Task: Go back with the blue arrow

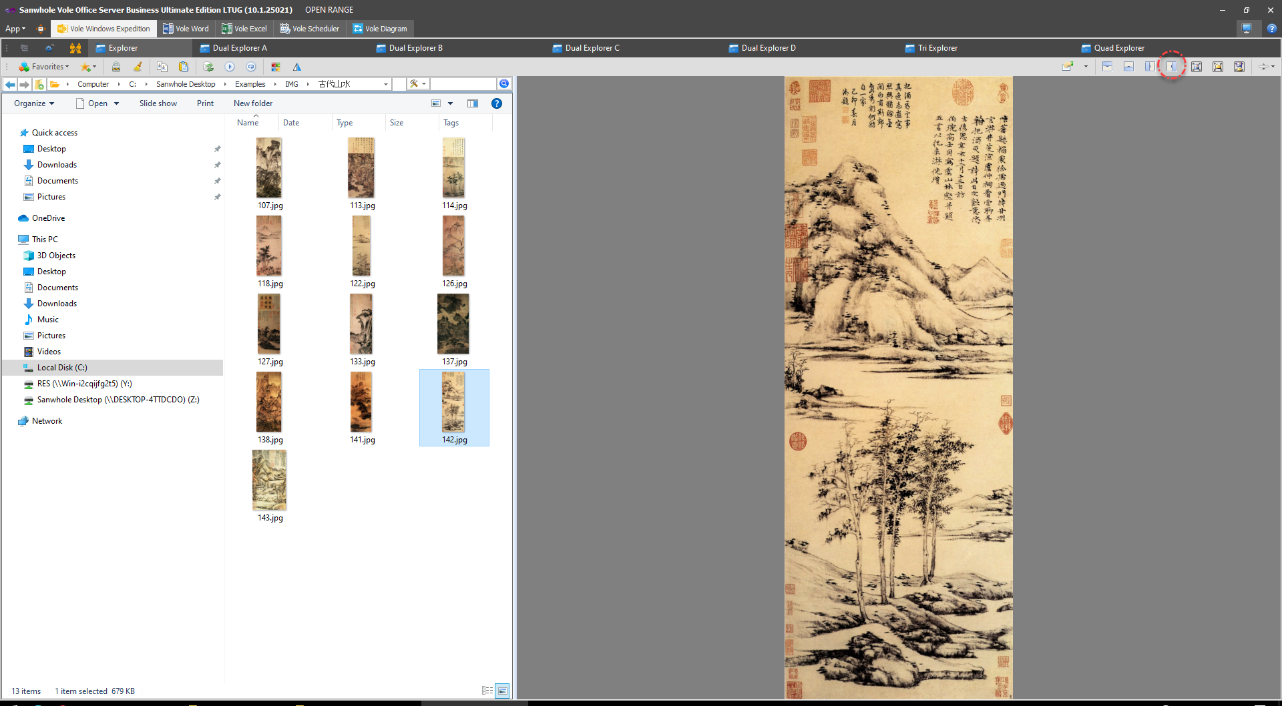Action: point(10,84)
